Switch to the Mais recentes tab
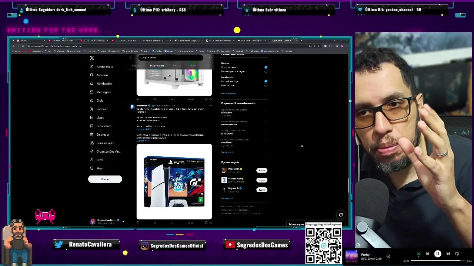This screenshot has width=474, height=266. (x=157, y=65)
